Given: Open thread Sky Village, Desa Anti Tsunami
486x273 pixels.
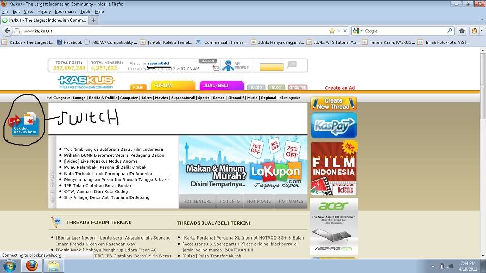Looking at the screenshot, I should (107, 198).
